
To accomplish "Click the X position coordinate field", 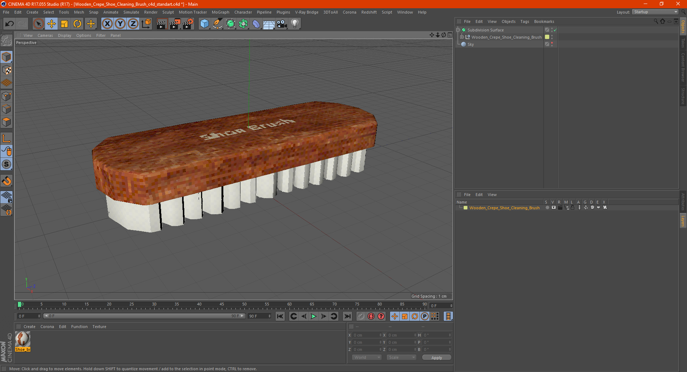I will pyautogui.click(x=367, y=335).
